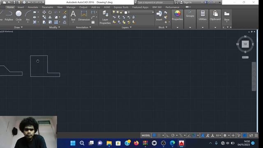Switch to the Parametric ribbon tab
This screenshot has width=263, height=148.
tap(48, 7)
